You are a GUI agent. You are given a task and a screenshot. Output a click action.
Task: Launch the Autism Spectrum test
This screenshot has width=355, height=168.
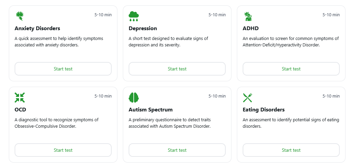(x=177, y=150)
